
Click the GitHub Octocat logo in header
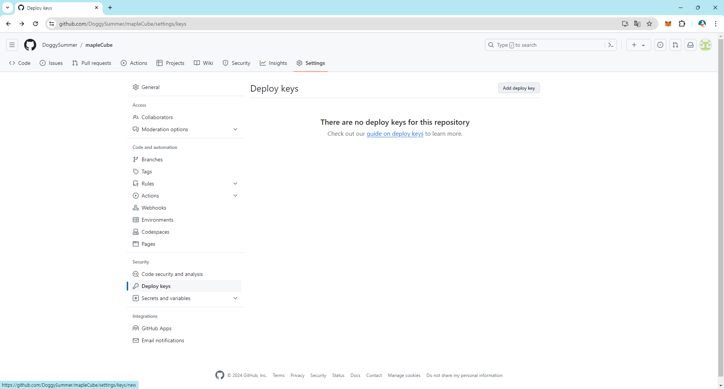pos(30,45)
